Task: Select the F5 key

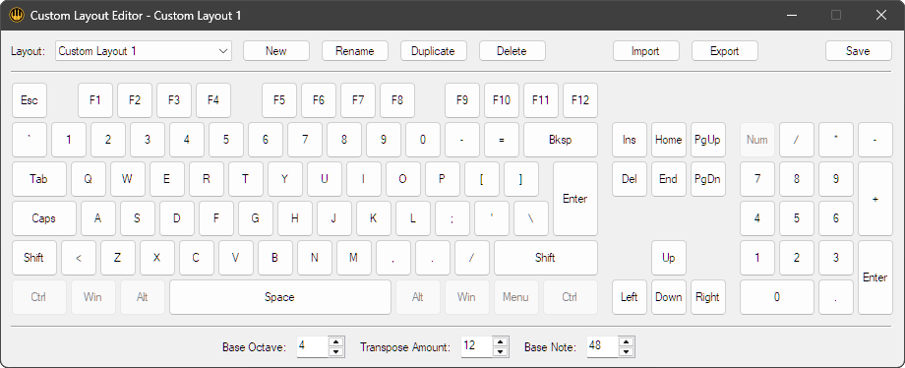Action: (279, 100)
